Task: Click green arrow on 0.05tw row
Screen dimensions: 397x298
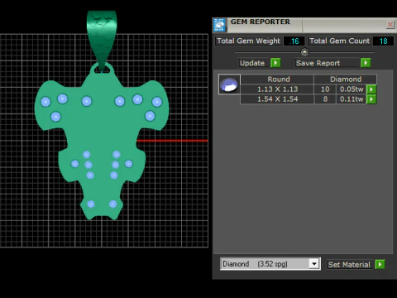Action: click(371, 89)
